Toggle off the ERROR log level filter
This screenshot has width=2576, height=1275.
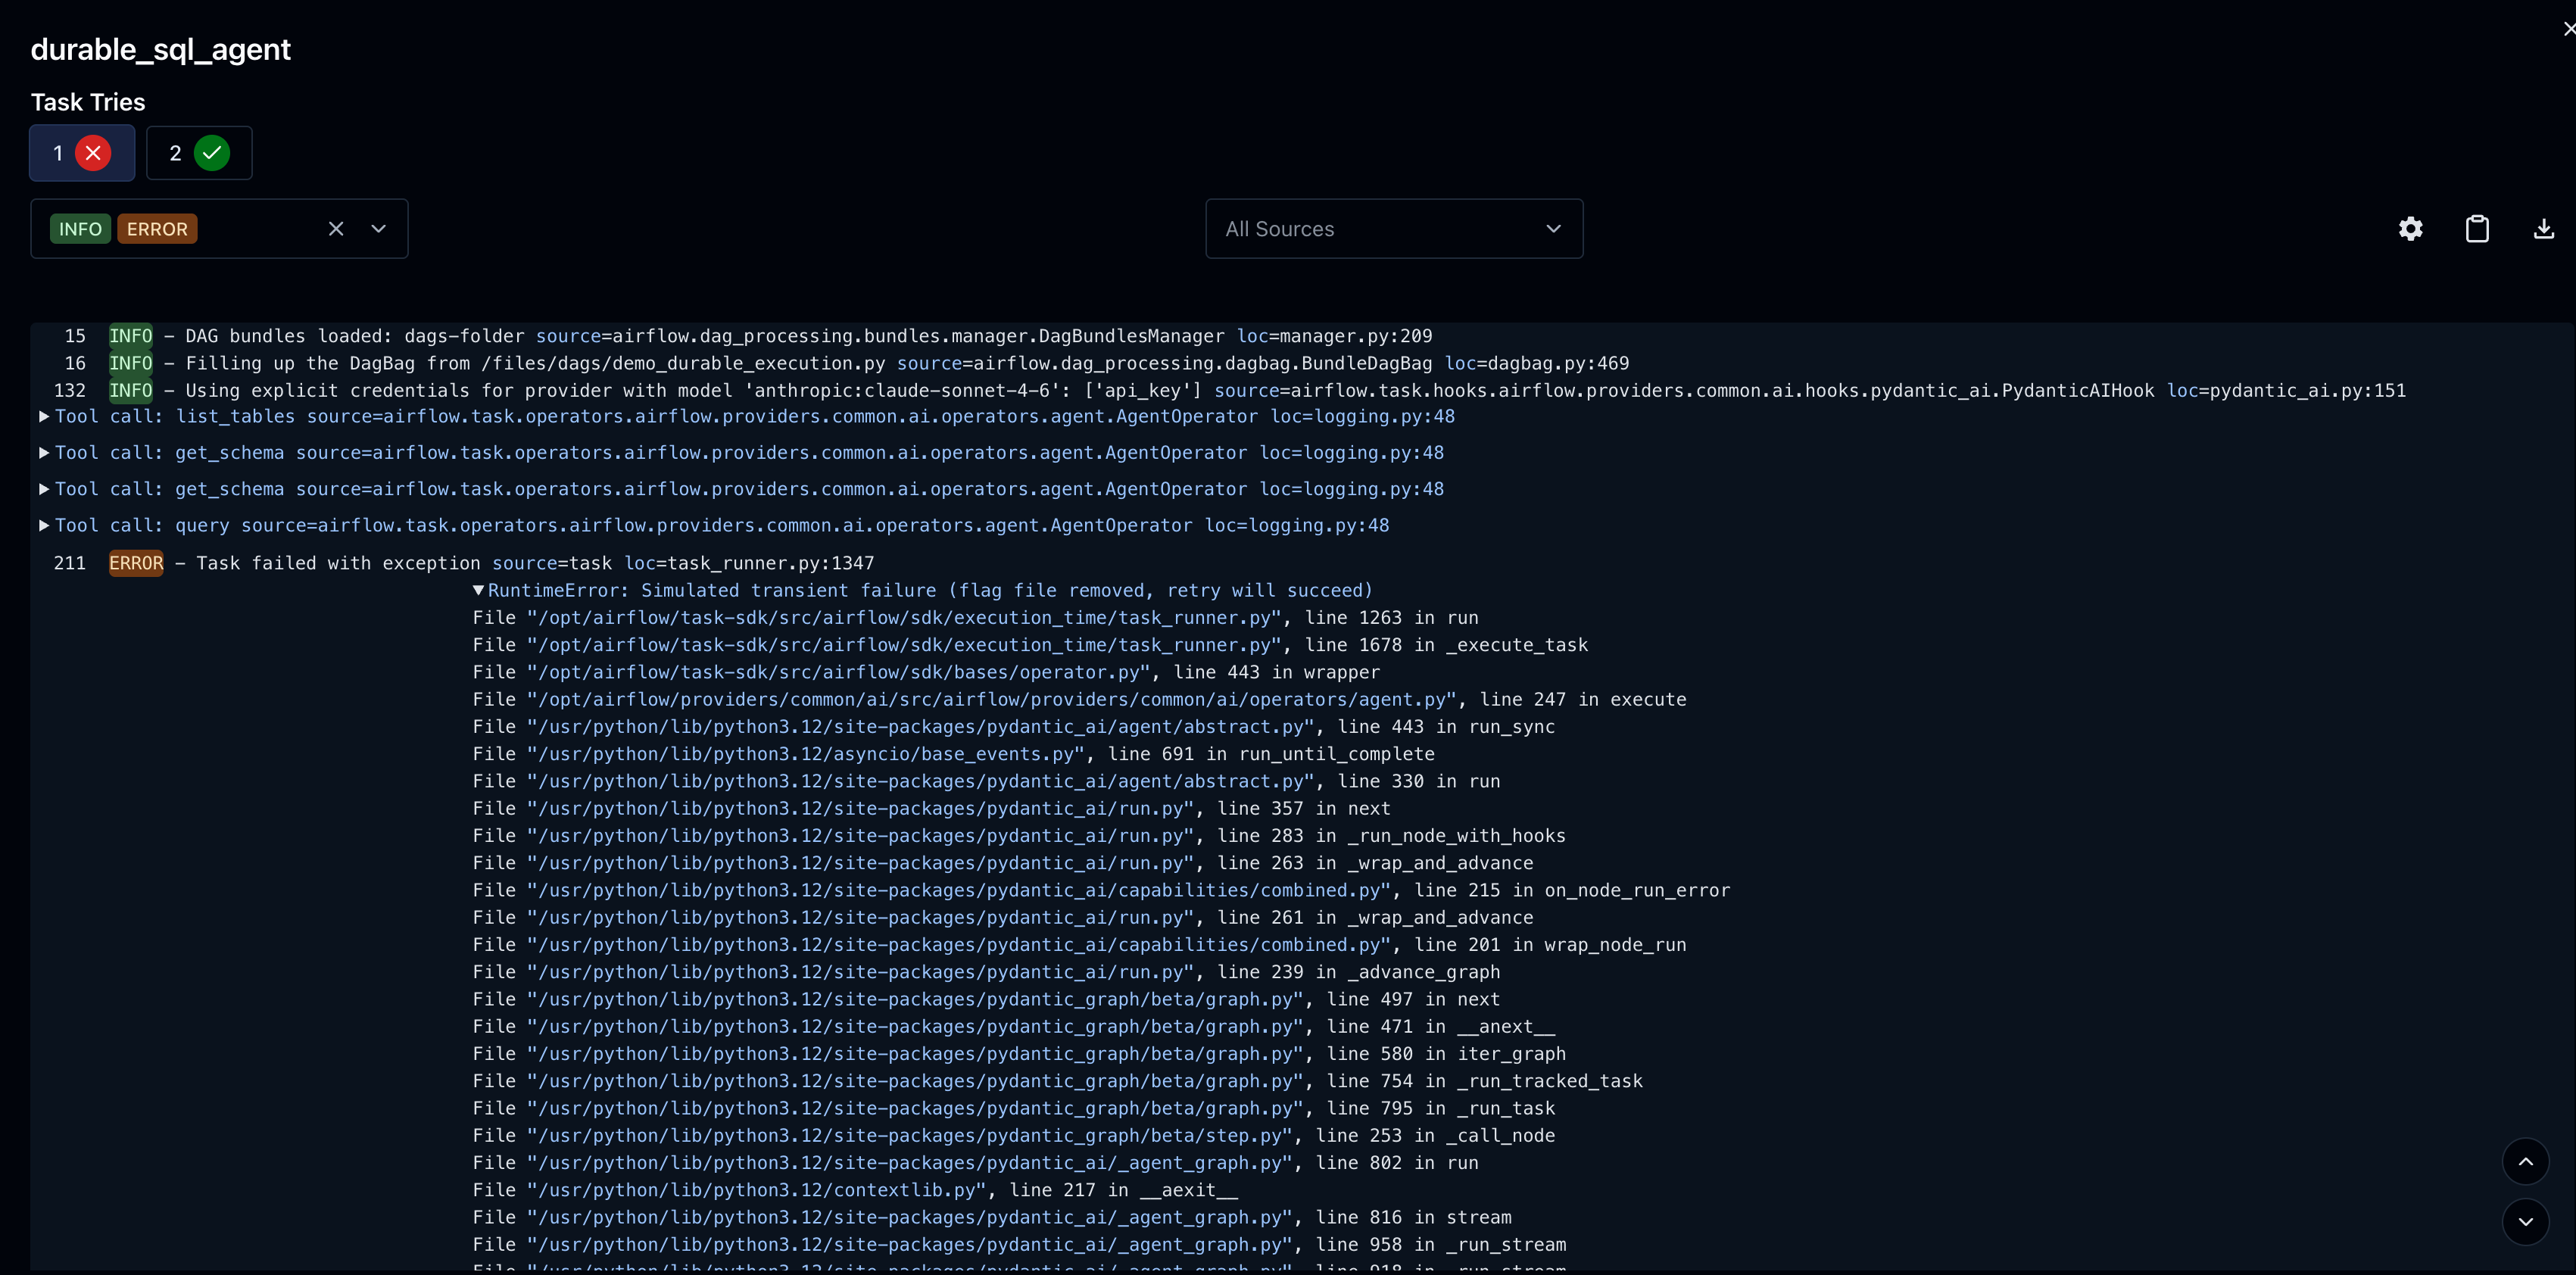point(156,228)
